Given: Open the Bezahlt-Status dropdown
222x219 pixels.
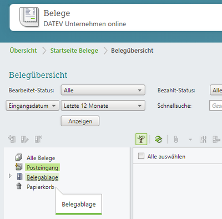Looking at the screenshot, I should [x=216, y=90].
